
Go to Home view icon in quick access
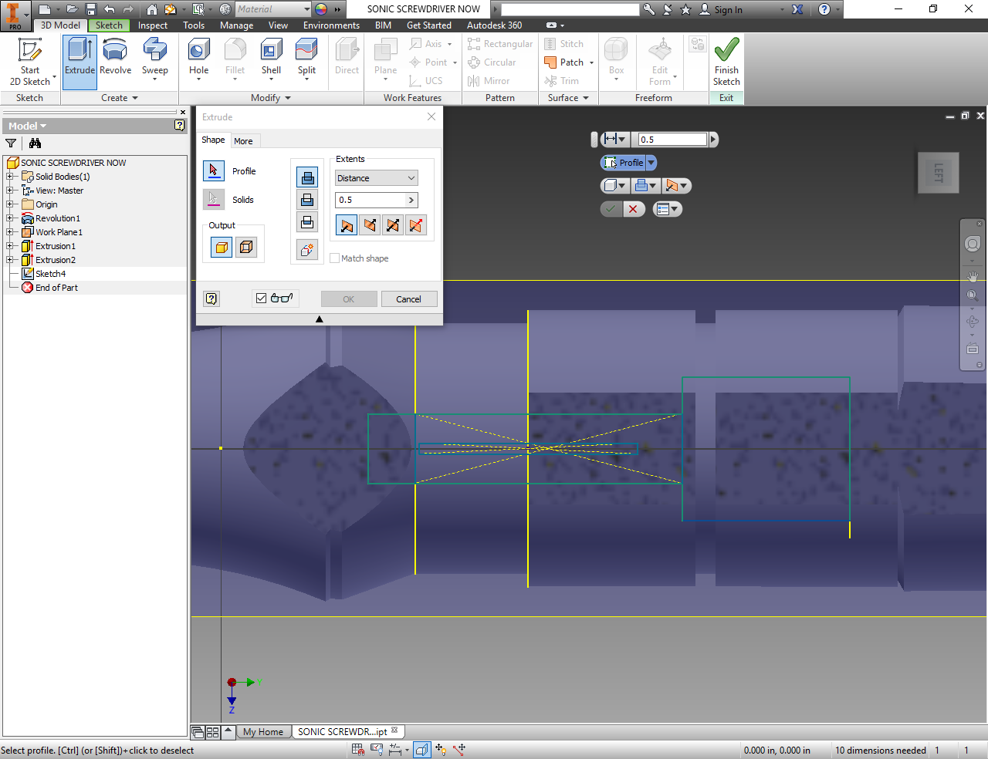tap(152, 9)
